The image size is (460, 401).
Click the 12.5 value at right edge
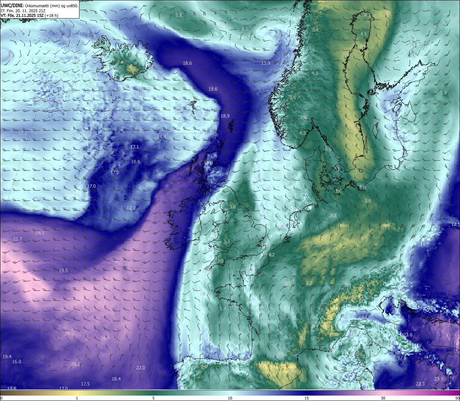pyautogui.click(x=455, y=224)
